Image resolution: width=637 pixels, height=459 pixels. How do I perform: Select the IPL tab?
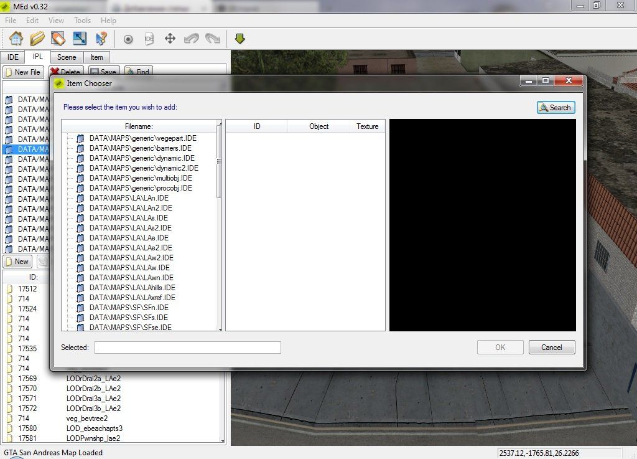pyautogui.click(x=38, y=57)
